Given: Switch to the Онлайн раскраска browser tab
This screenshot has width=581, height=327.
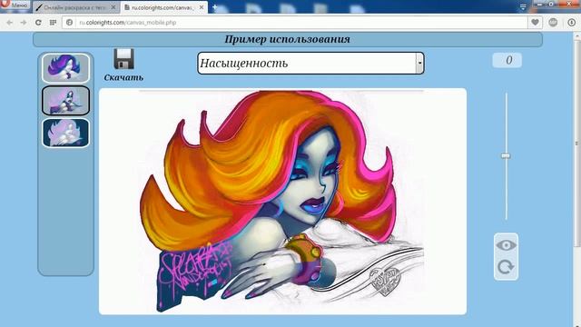Looking at the screenshot, I should (x=75, y=7).
